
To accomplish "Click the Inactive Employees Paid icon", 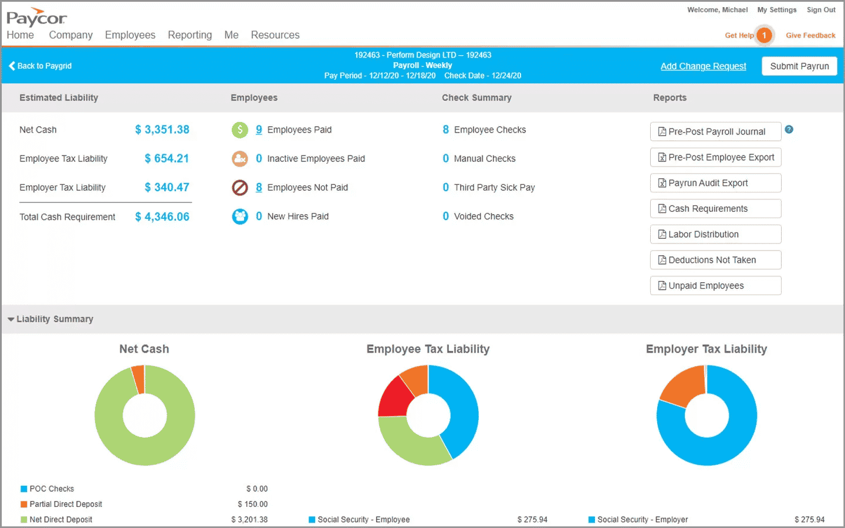I will click(x=239, y=158).
